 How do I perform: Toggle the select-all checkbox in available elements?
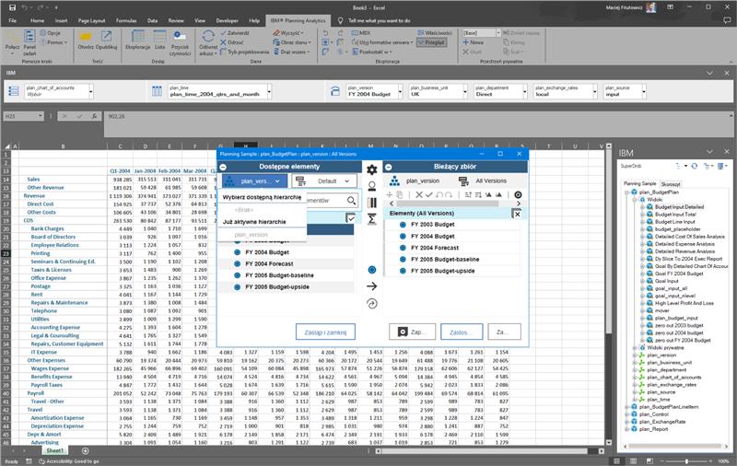[350, 218]
